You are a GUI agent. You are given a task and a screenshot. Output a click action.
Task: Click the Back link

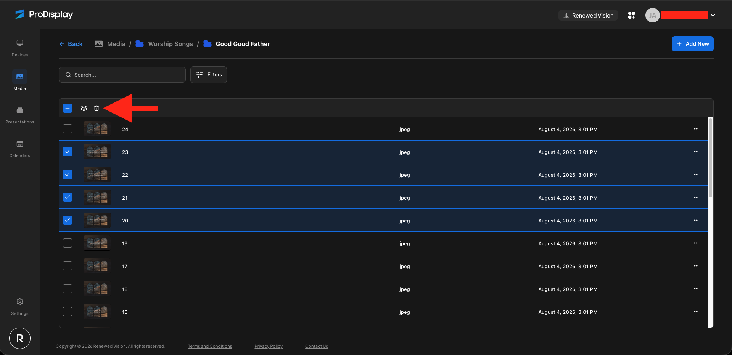(71, 44)
